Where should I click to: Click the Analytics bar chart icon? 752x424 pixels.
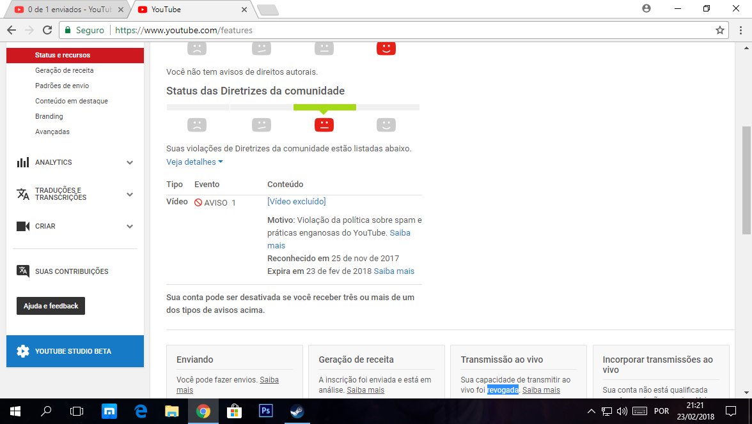click(x=22, y=162)
